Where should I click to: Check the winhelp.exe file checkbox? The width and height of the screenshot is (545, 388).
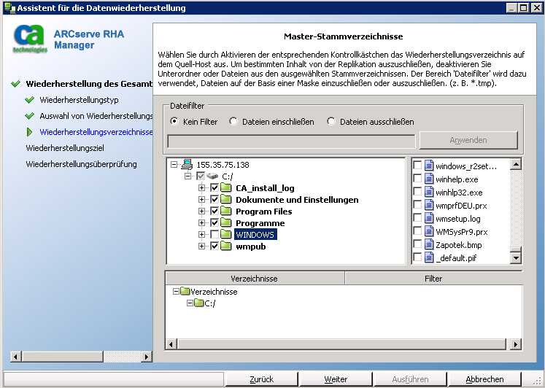tap(417, 179)
